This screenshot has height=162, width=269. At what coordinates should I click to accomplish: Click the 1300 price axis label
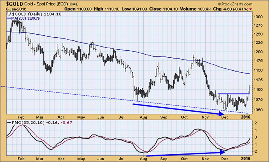259,17
